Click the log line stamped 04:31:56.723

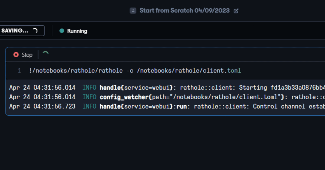(167, 106)
